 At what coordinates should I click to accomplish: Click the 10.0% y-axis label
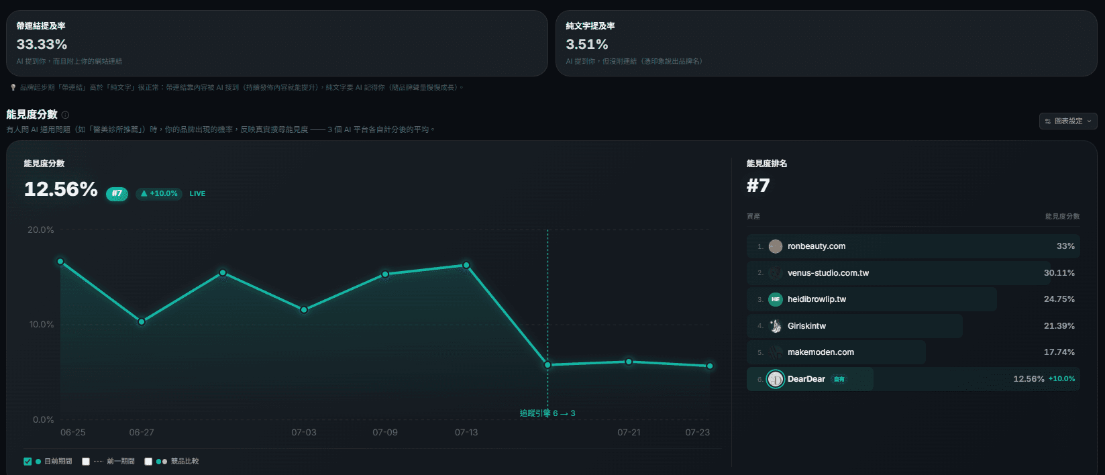42,325
